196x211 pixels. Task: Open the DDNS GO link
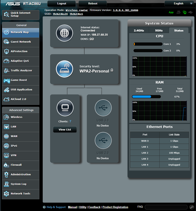click(92, 39)
